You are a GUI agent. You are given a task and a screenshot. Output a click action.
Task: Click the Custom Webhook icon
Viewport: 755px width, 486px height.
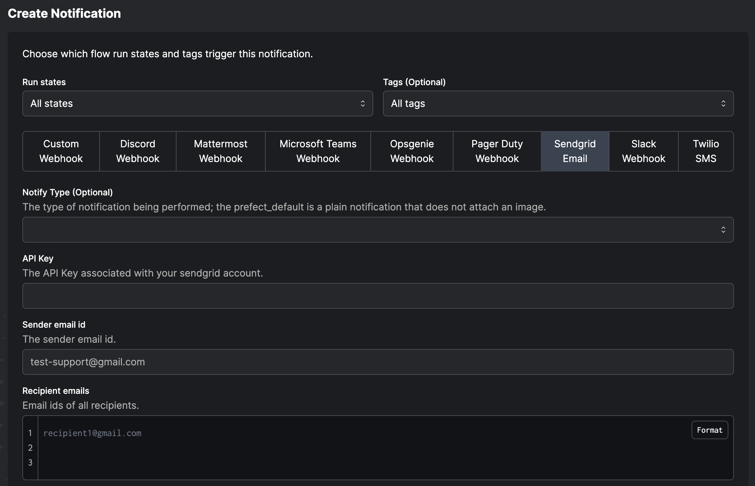tap(61, 151)
